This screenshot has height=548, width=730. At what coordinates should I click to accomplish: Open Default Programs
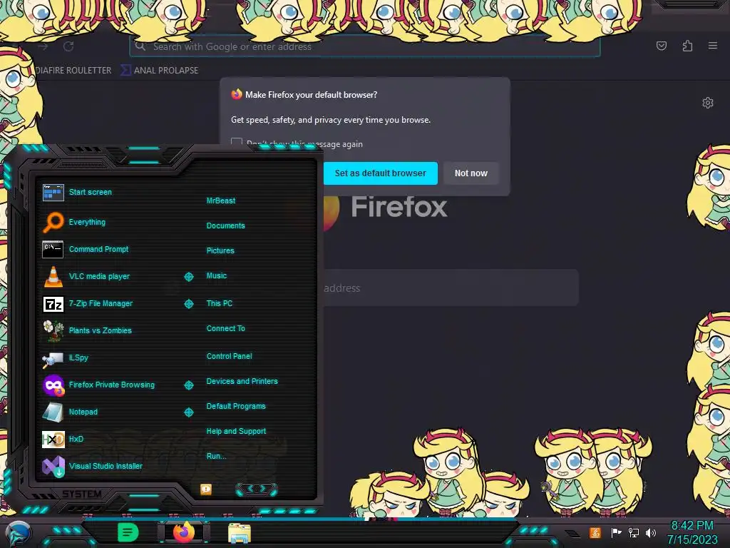(236, 406)
